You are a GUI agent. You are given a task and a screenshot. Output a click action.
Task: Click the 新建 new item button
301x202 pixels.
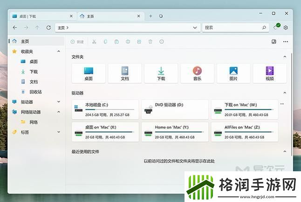tap(77, 41)
